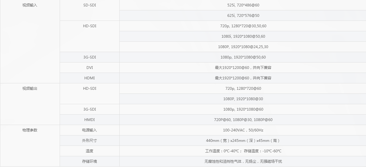
Task: Select the 720P@60, 1080P@30, 1080P@60 value
Action: click(x=243, y=120)
